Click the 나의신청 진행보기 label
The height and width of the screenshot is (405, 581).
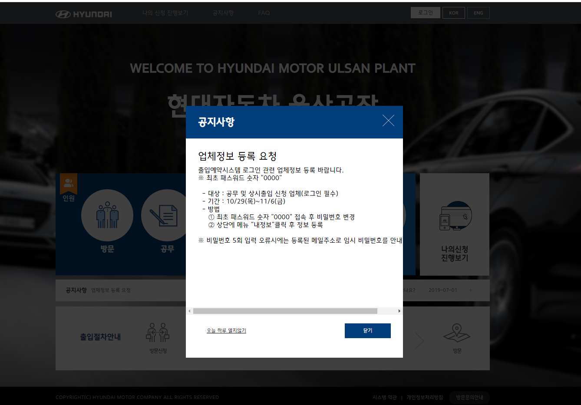coord(455,254)
